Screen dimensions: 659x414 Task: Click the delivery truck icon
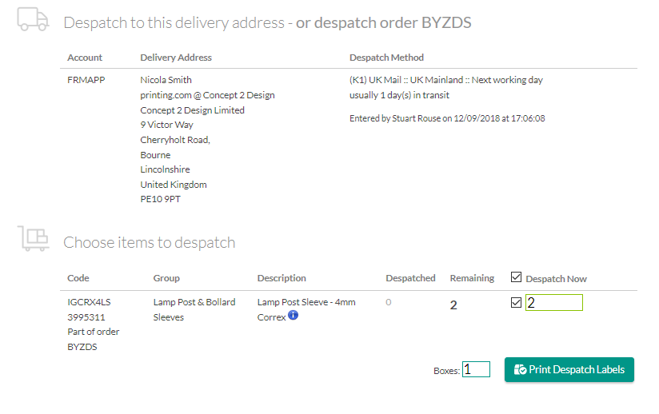tap(33, 19)
